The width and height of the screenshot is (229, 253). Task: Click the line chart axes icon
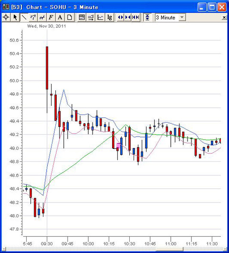(x=100, y=17)
